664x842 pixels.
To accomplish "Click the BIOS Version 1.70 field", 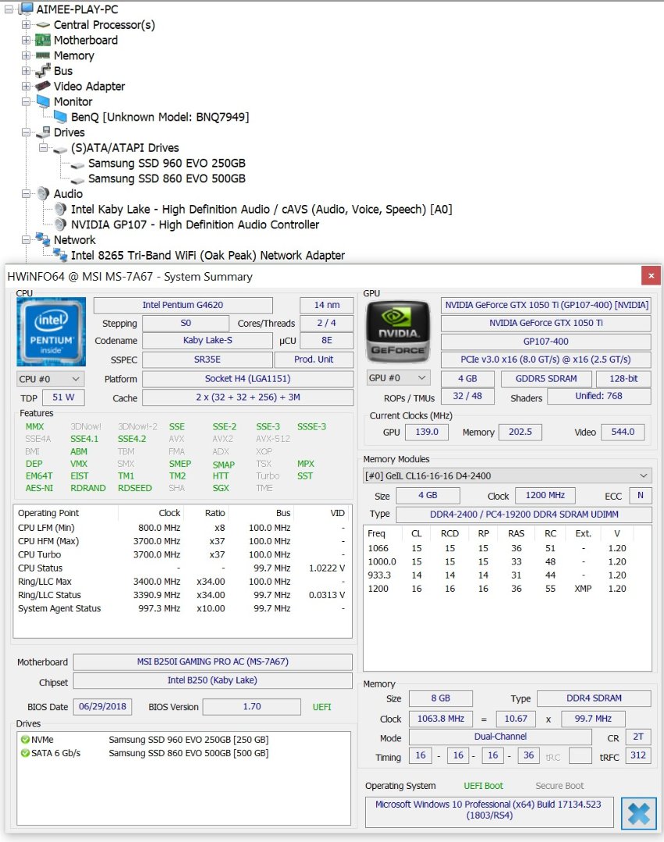I will click(x=252, y=706).
